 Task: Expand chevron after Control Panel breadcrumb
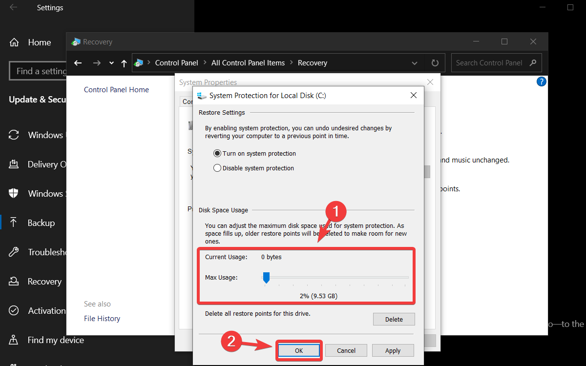pos(205,63)
